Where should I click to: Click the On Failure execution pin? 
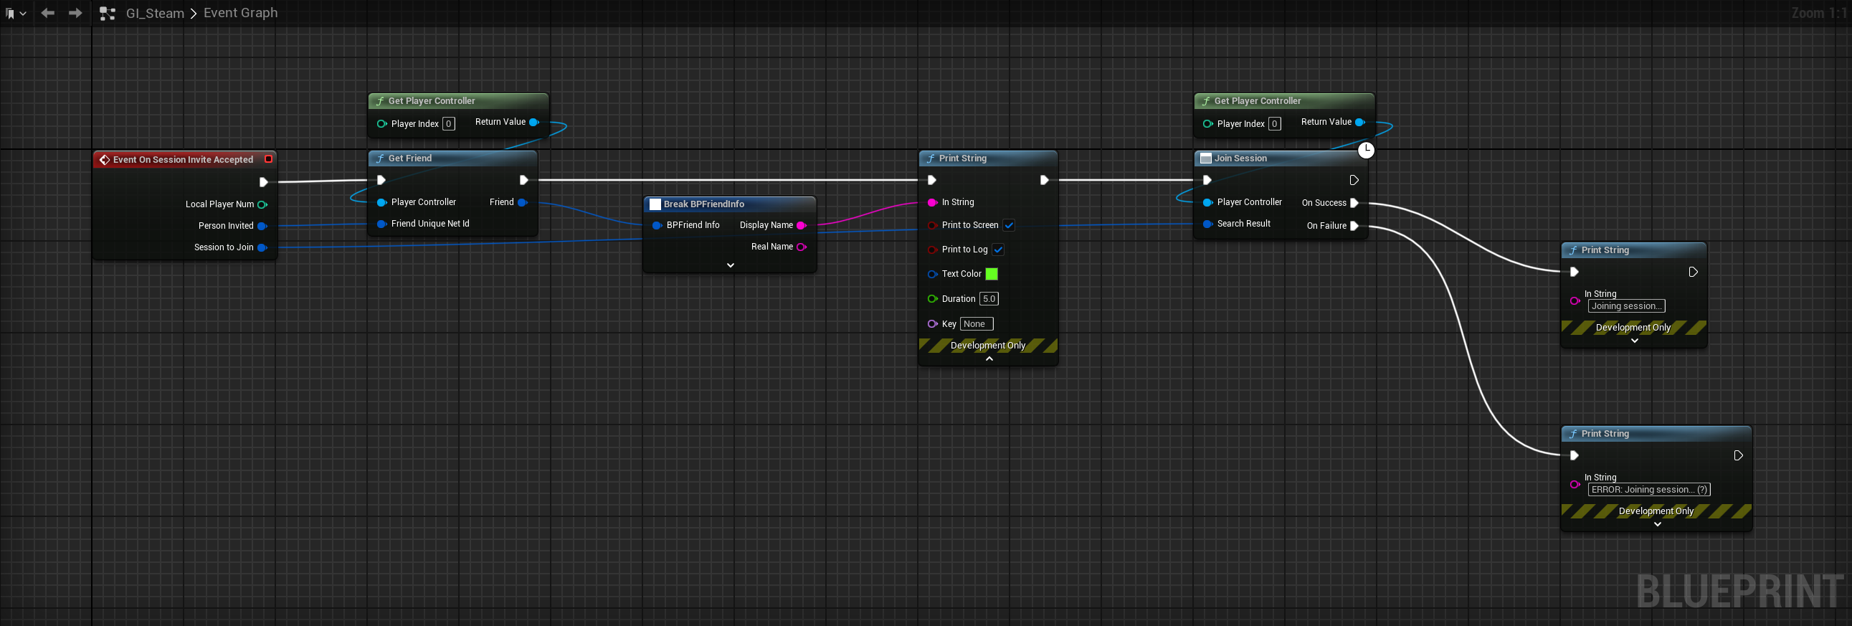pos(1354,226)
